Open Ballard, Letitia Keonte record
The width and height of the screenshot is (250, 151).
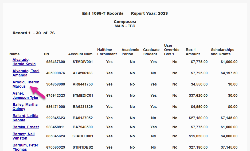point(25,118)
